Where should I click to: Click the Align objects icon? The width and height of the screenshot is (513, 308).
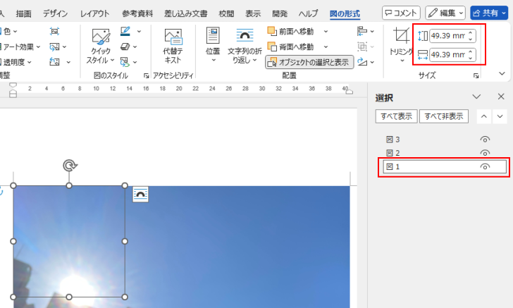[362, 31]
